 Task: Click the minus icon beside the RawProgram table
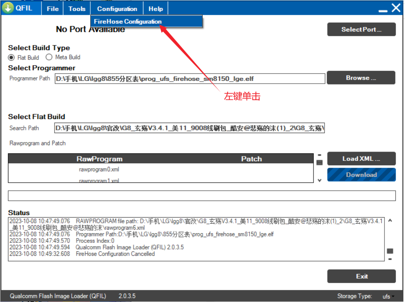pyautogui.click(x=320, y=155)
